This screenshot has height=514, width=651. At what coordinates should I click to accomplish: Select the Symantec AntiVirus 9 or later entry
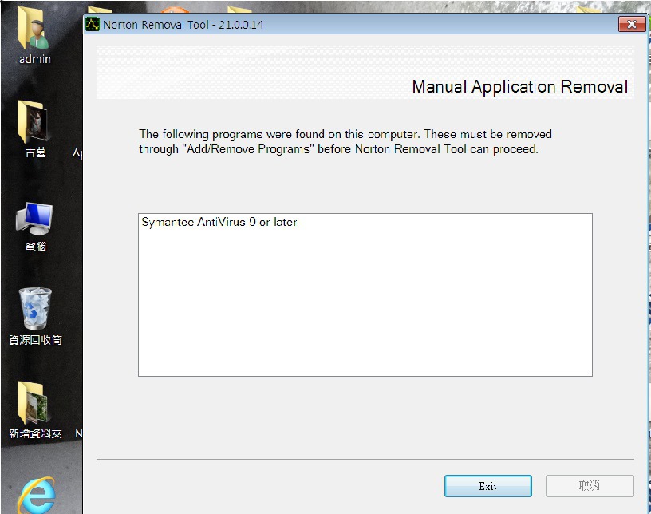click(x=219, y=223)
